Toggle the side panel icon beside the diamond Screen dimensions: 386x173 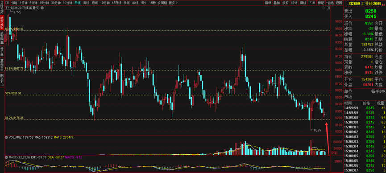[328, 8]
